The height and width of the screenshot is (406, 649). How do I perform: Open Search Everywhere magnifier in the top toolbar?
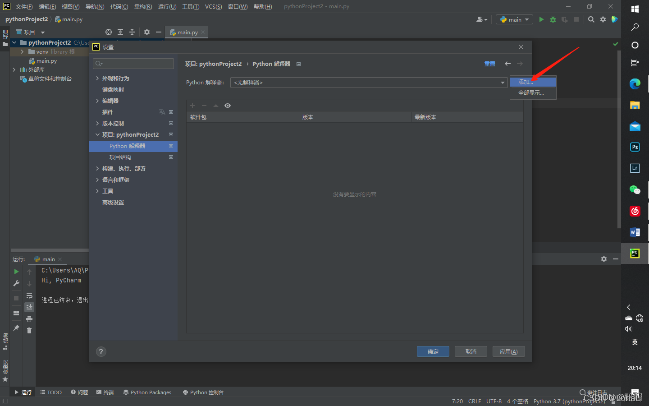(591, 19)
